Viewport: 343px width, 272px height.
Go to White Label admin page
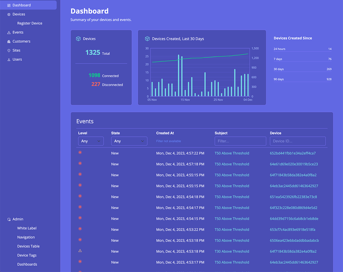(27, 228)
